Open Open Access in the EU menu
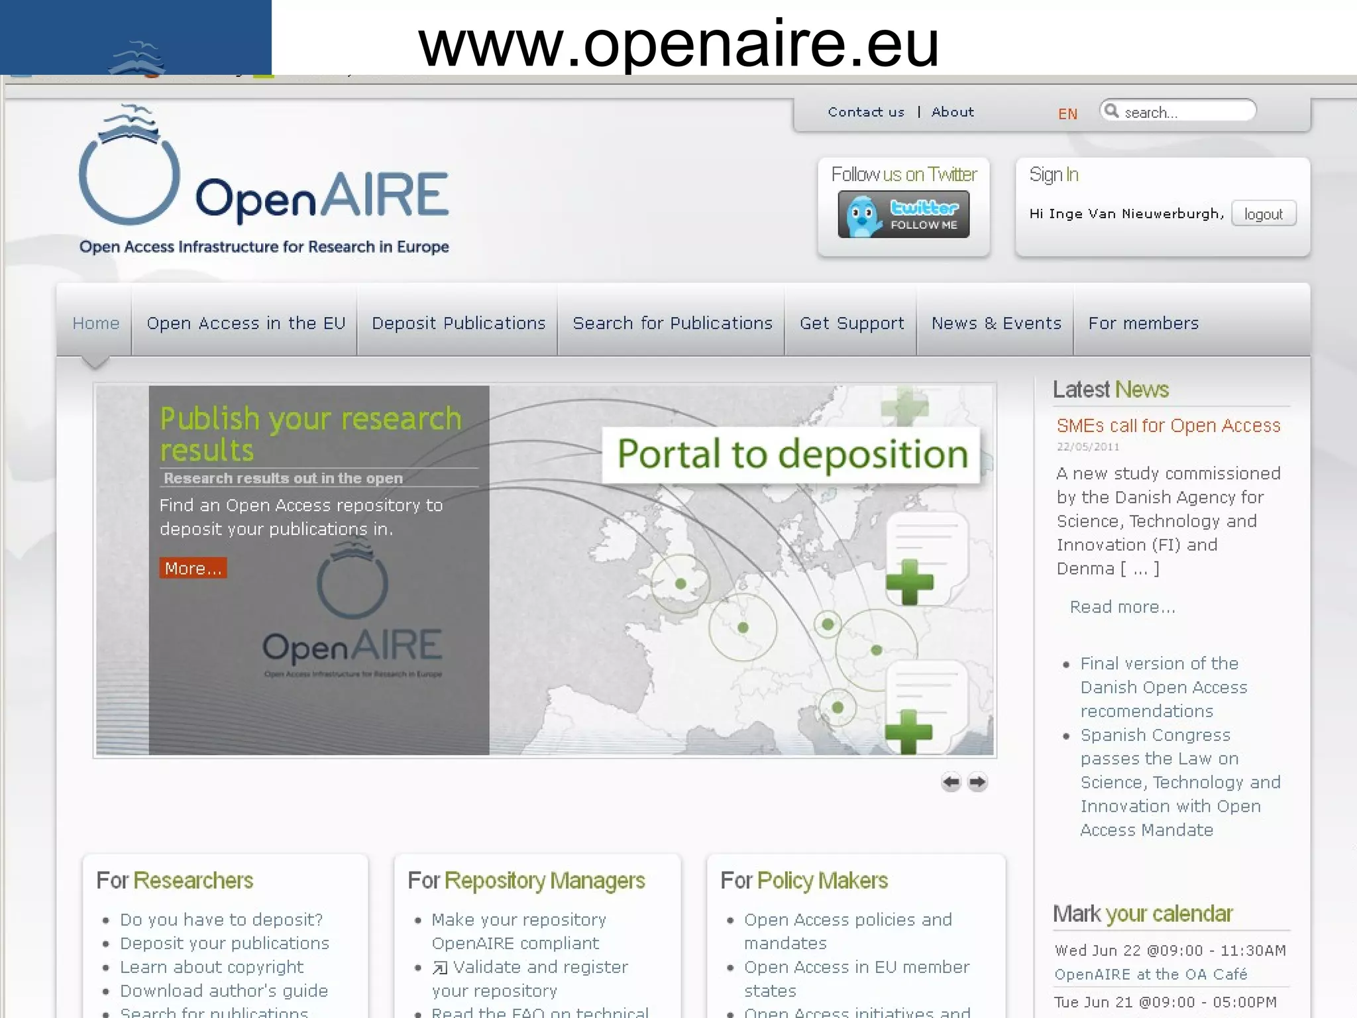1357x1018 pixels. pyautogui.click(x=246, y=323)
